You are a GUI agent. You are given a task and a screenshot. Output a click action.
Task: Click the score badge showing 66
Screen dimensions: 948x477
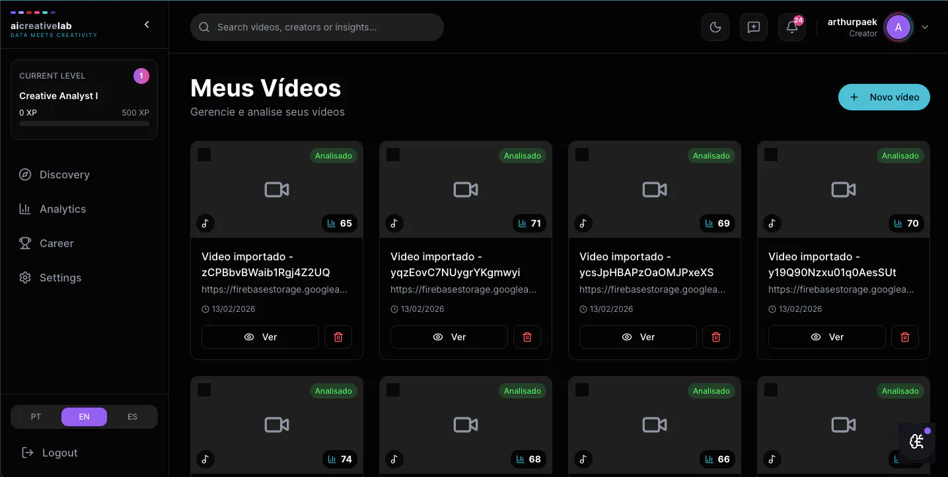coord(717,459)
